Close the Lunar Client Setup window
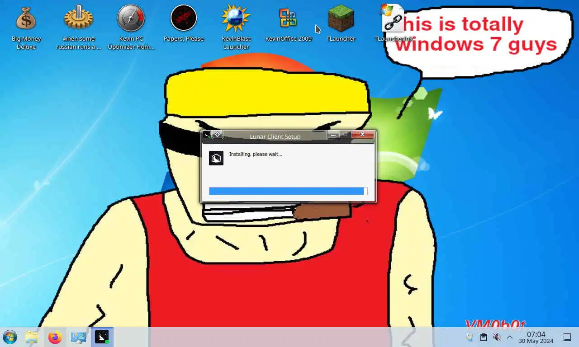Screen dimensions: 579x347 (362, 135)
